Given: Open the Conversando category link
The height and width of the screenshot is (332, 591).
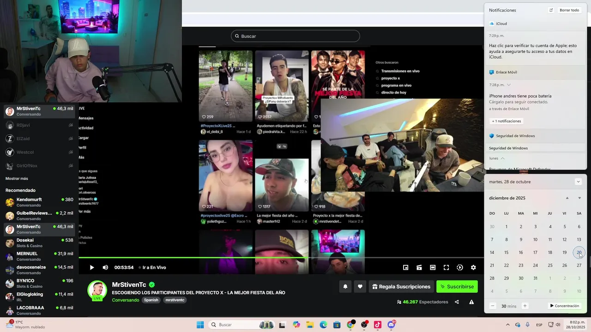Looking at the screenshot, I should tap(125, 300).
